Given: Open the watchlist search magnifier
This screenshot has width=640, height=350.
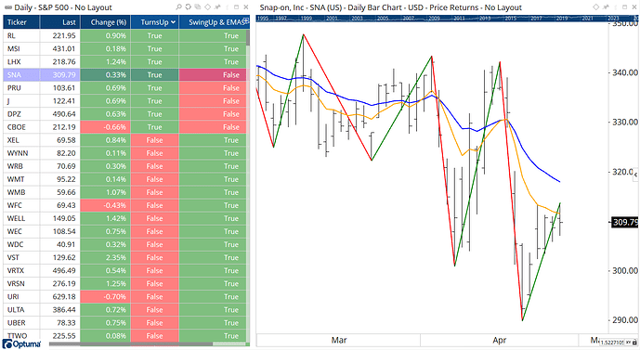Looking at the screenshot, I should click(x=179, y=7).
